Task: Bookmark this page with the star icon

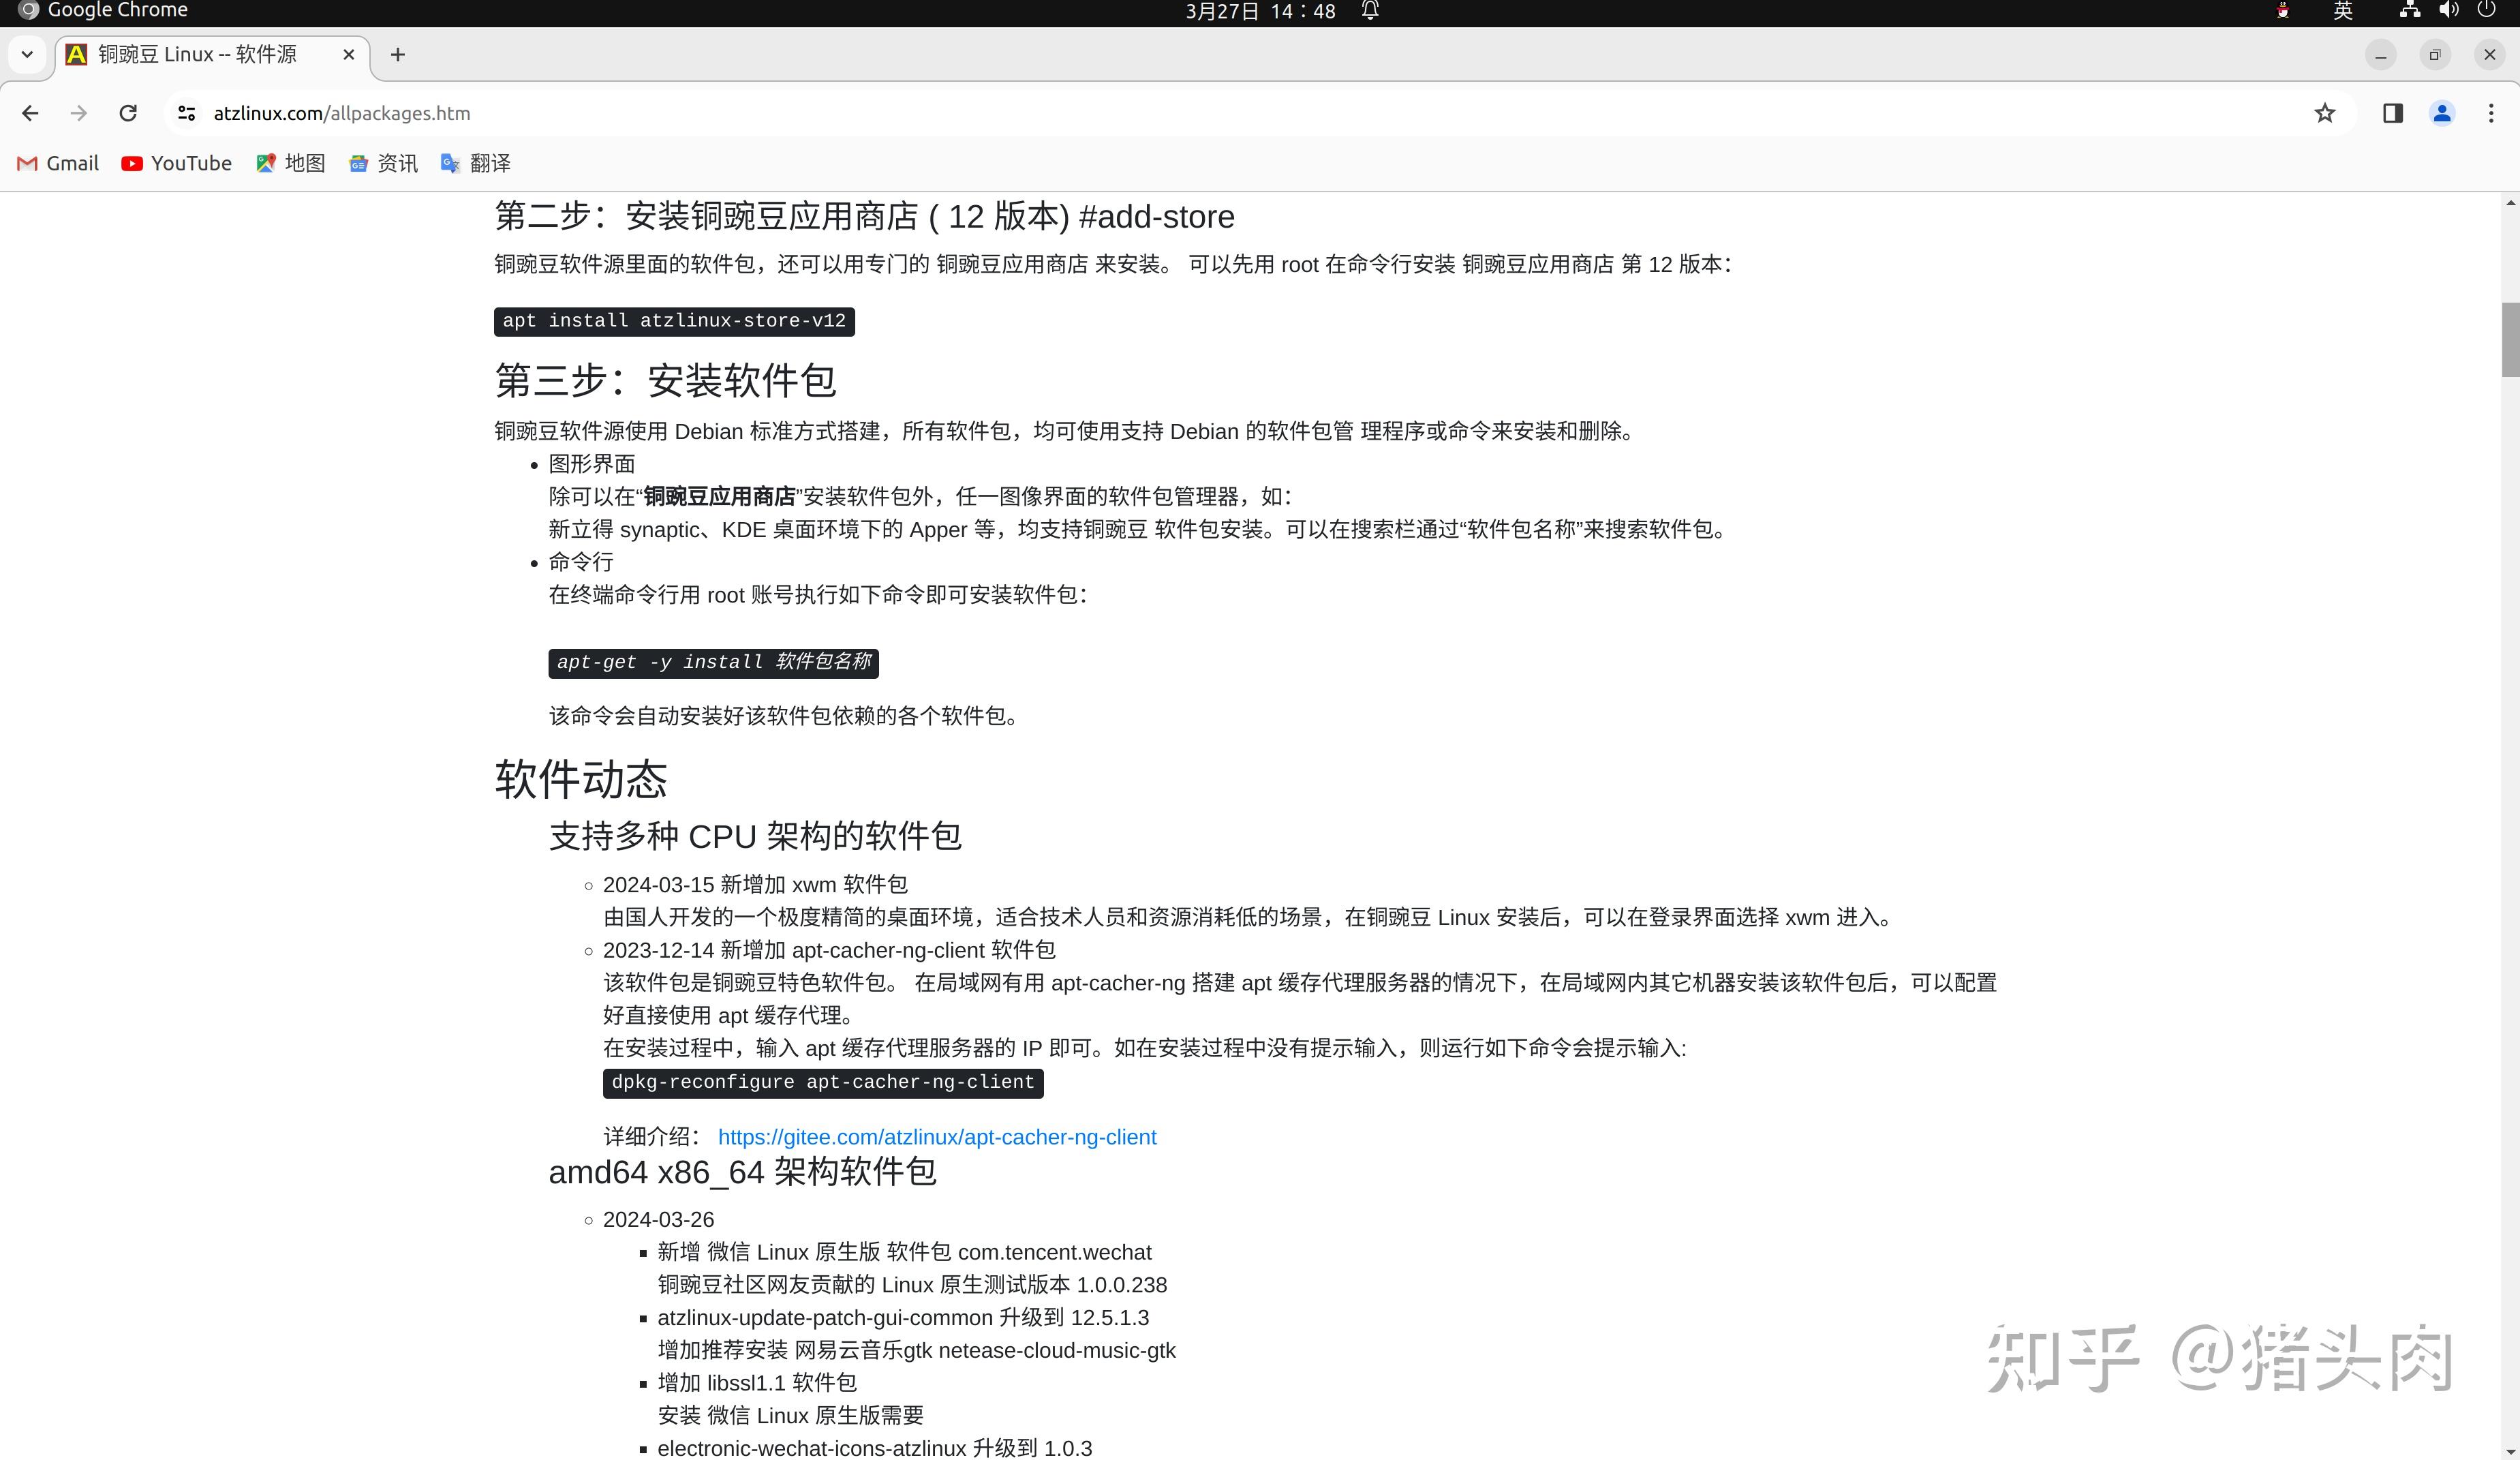Action: click(2326, 113)
